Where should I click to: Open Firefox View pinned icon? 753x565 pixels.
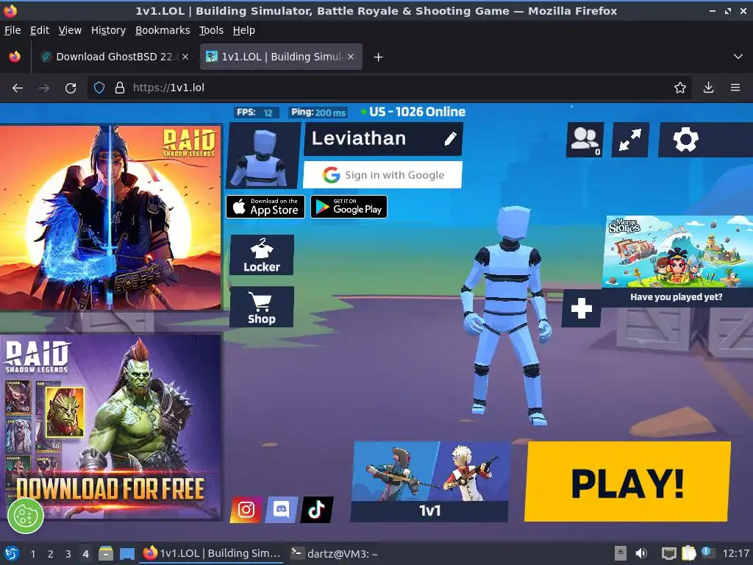pyautogui.click(x=15, y=57)
